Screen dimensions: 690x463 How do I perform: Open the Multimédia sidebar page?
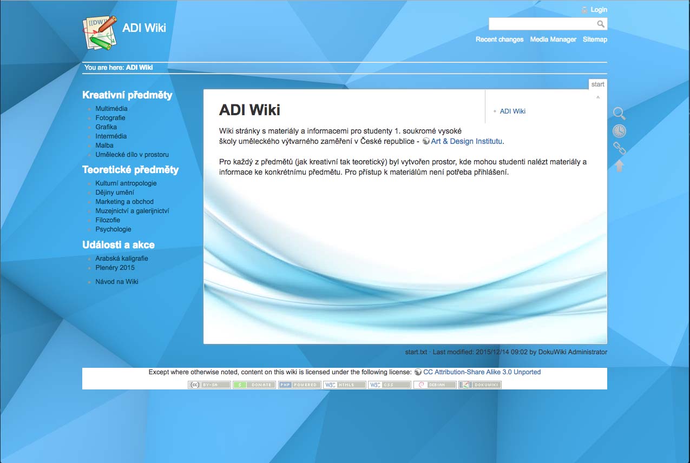pos(111,109)
